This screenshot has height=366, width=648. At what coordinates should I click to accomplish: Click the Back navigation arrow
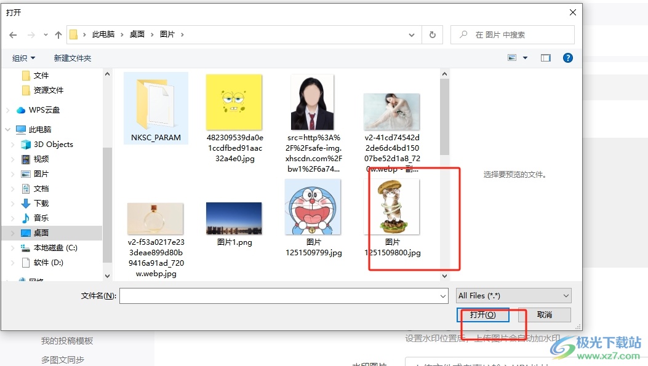(x=14, y=35)
